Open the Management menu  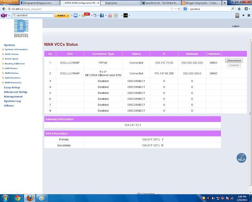click(13, 97)
